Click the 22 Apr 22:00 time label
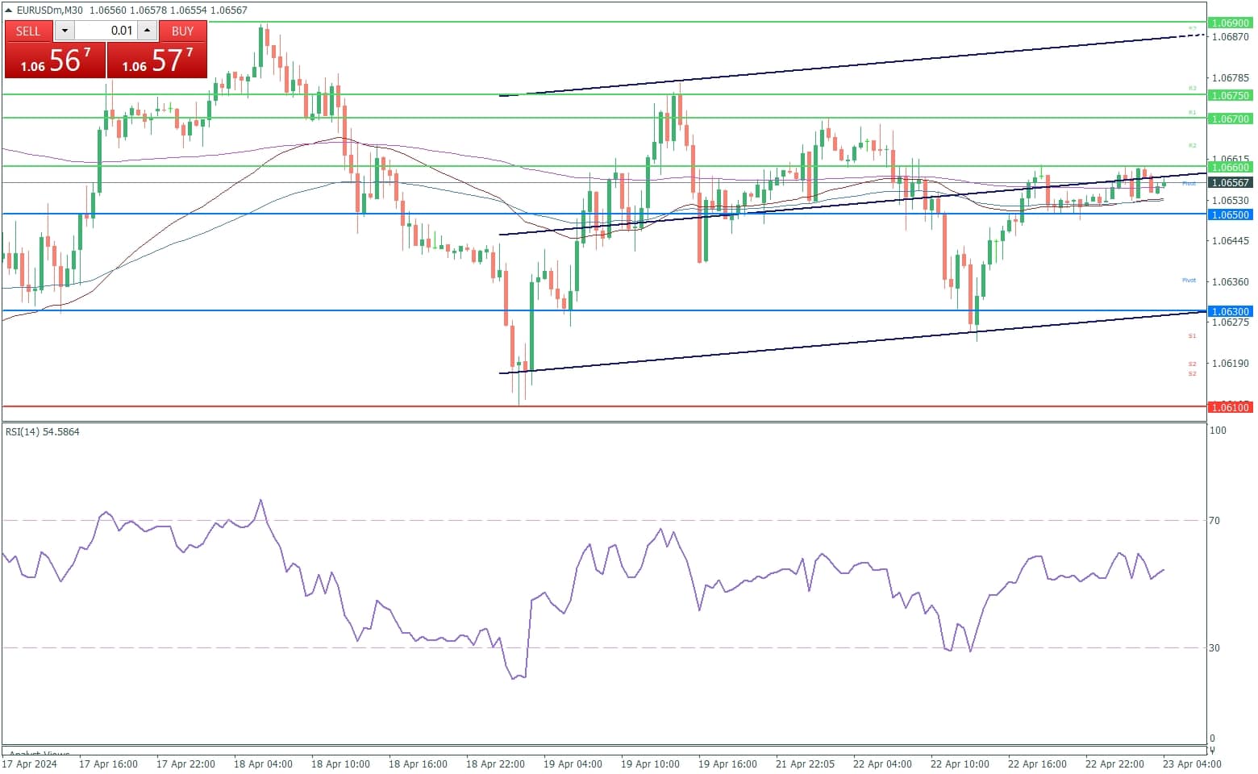This screenshot has width=1258, height=774. tap(1114, 764)
